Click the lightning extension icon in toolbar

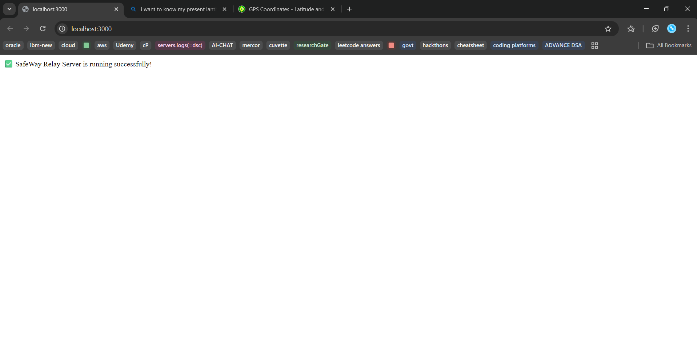[655, 29]
